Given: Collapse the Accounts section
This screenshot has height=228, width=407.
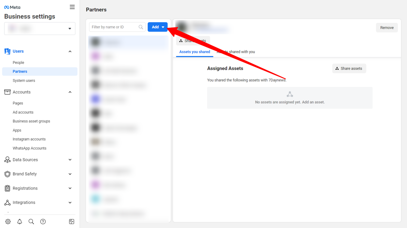Looking at the screenshot, I should coord(70,92).
